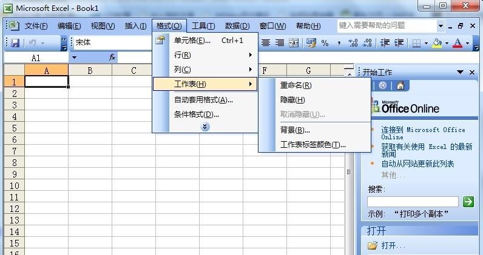Go to the task pane Home icon
483x255 pixels.
tap(400, 85)
